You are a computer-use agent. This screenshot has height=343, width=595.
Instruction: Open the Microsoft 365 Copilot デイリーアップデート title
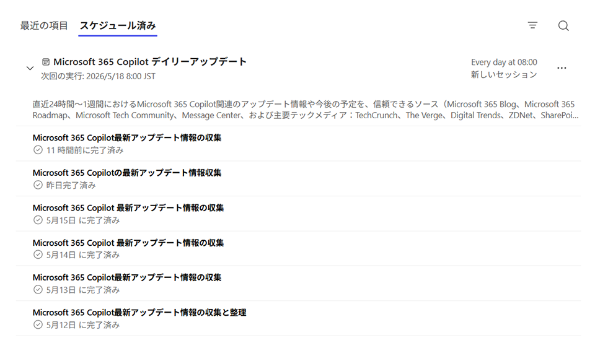(x=150, y=62)
